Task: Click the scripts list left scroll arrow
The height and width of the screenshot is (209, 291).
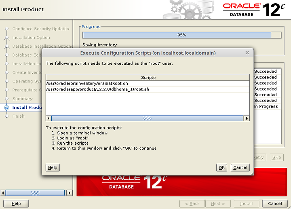Action: [x=48, y=118]
